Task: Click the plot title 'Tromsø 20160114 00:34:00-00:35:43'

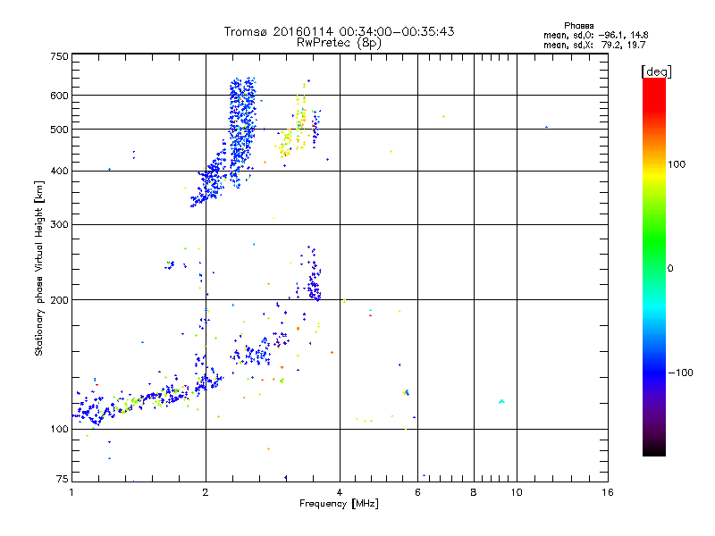Action: pyautogui.click(x=340, y=31)
